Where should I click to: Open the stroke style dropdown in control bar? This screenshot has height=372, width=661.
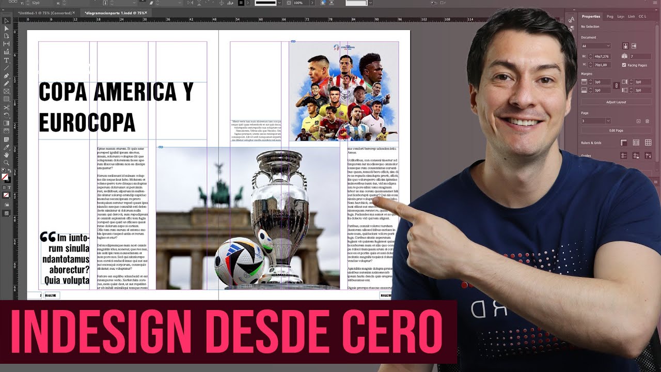(x=280, y=3)
